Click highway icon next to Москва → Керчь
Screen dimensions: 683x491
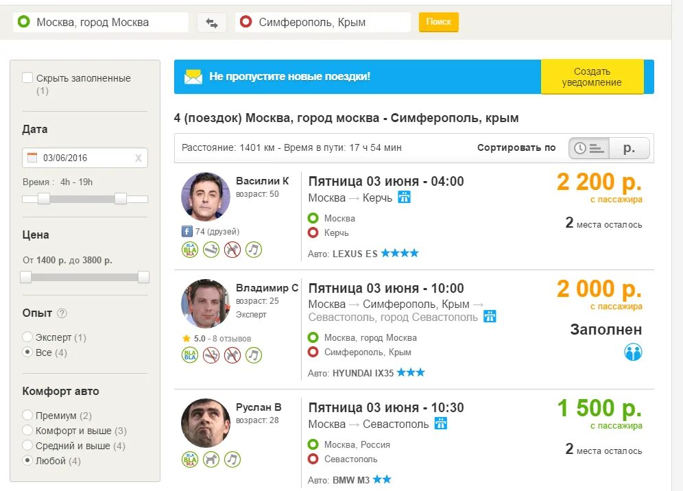click(404, 197)
